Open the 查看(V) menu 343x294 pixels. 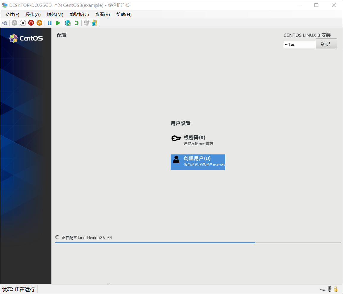tap(102, 15)
